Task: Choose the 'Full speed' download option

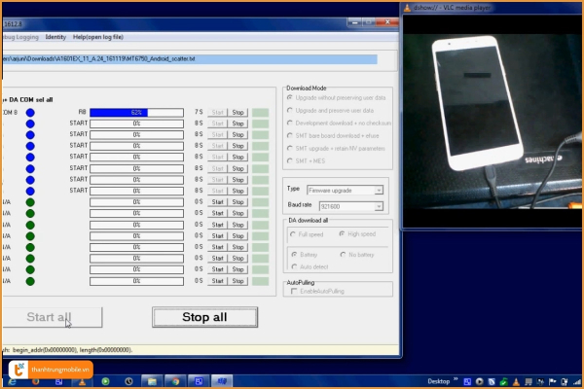Action: [x=292, y=234]
